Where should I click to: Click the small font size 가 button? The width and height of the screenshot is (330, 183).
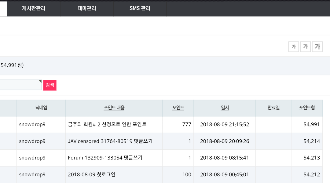293,46
